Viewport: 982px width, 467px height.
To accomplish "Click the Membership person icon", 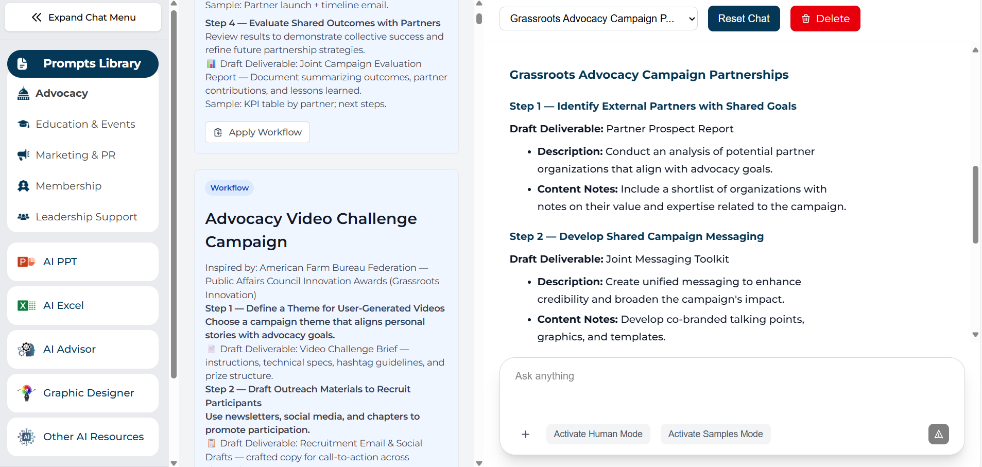I will point(23,186).
